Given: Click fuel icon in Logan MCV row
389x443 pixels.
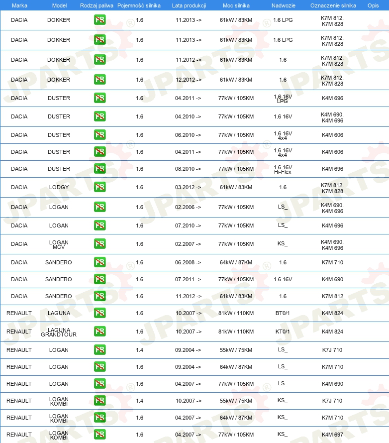Looking at the screenshot, I should 99,244.
